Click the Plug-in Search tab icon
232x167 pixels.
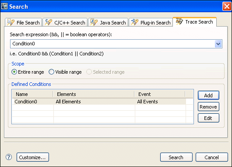pos(135,22)
